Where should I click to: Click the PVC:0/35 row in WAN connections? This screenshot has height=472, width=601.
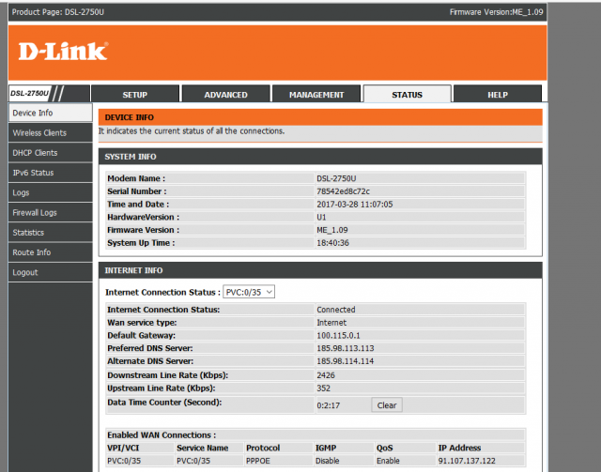pyautogui.click(x=124, y=462)
